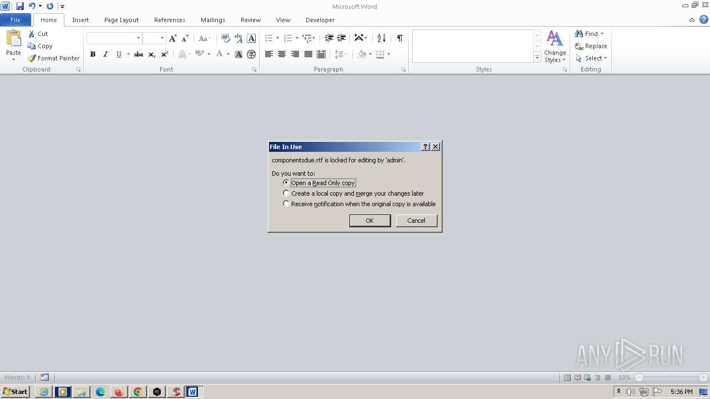Click Clear Formatting icon
This screenshot has width=710, height=399.
pos(225,38)
